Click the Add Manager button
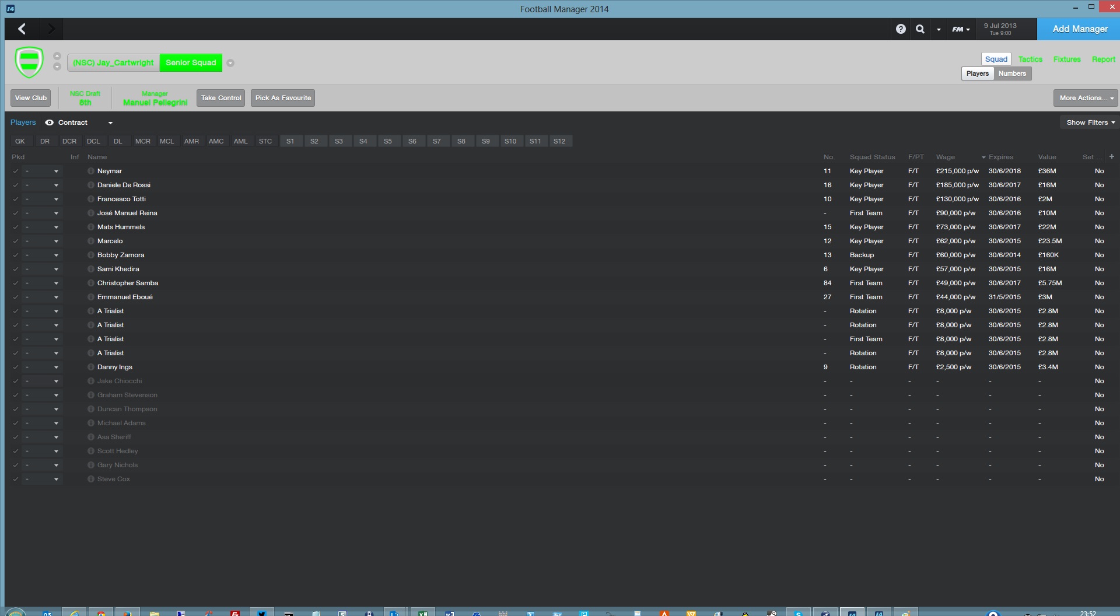Viewport: 1120px width, 616px height. click(1080, 29)
